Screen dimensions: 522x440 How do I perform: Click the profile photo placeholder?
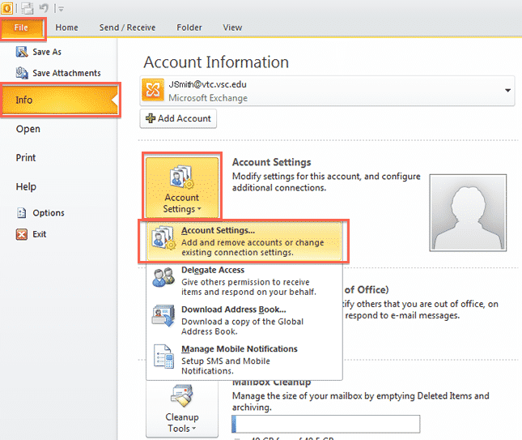[x=468, y=212]
